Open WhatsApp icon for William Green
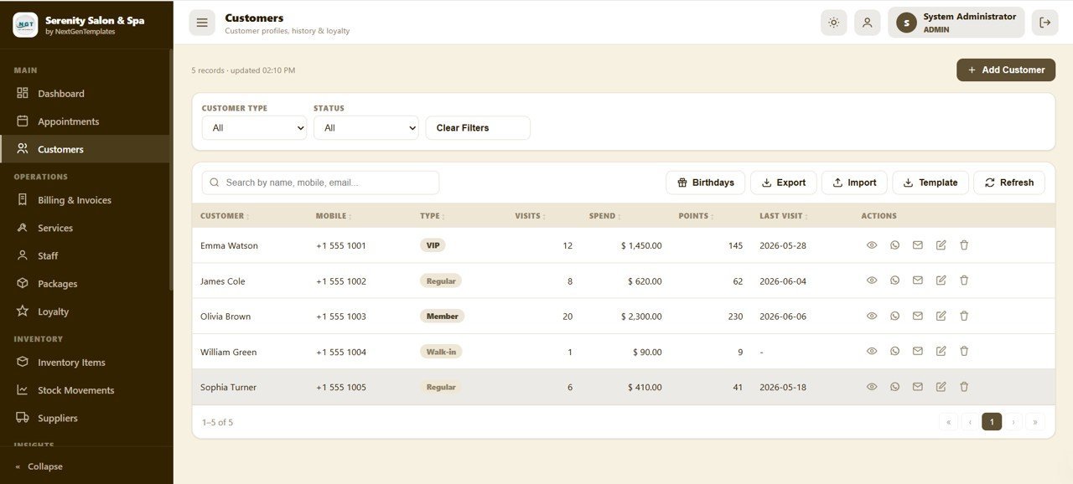 click(x=894, y=352)
